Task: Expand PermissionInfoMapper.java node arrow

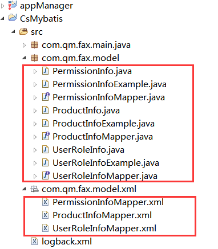Action: point(35,97)
